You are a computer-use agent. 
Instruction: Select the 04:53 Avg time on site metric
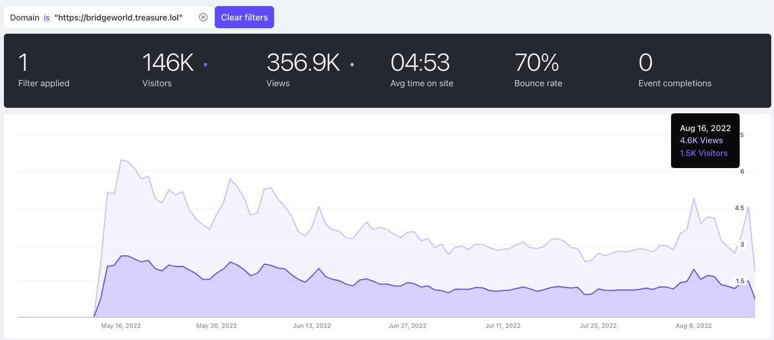click(422, 70)
